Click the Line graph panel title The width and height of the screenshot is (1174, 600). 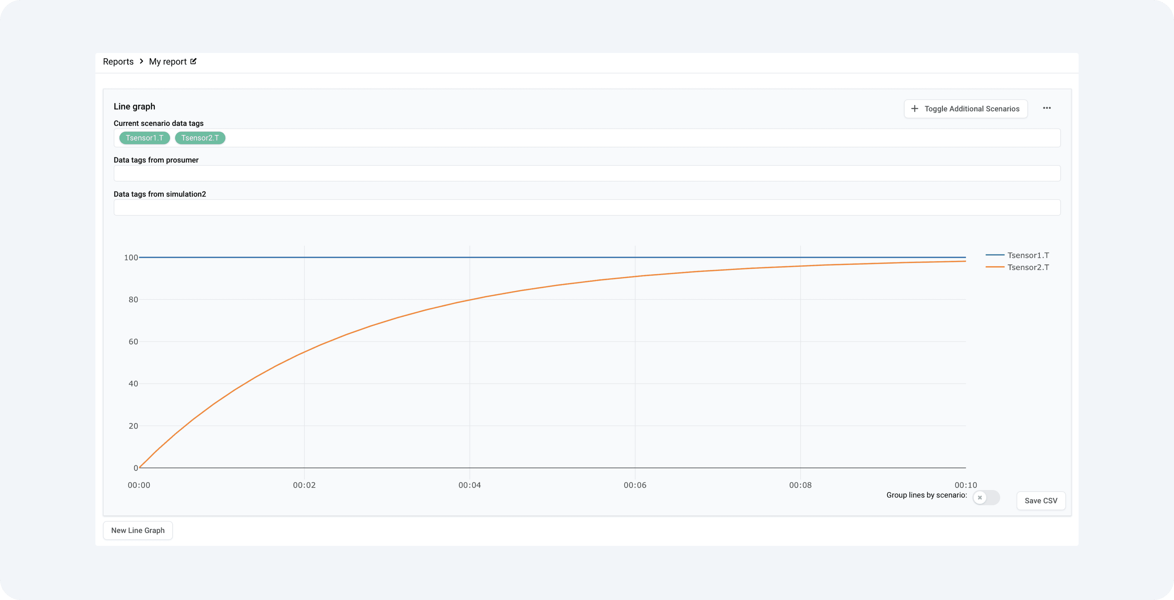(x=135, y=106)
